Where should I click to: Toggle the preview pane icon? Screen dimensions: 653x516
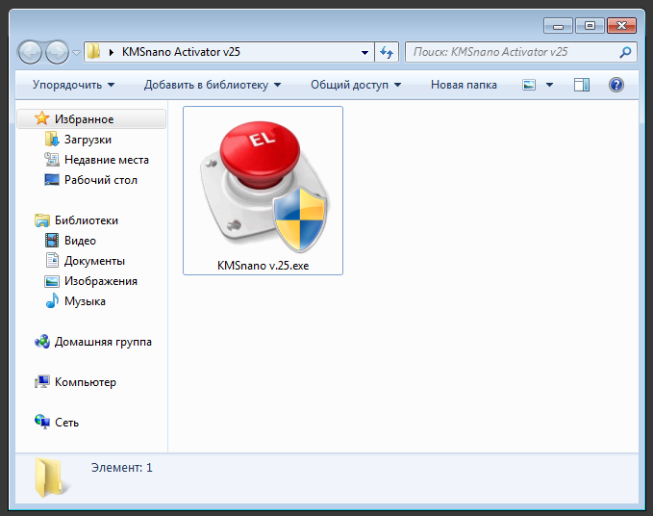pyautogui.click(x=581, y=85)
